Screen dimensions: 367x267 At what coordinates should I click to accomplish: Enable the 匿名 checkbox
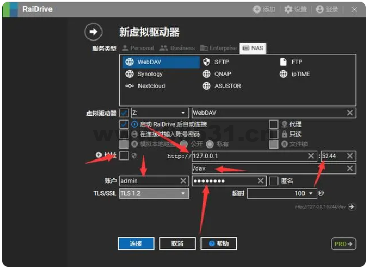pos(273,181)
